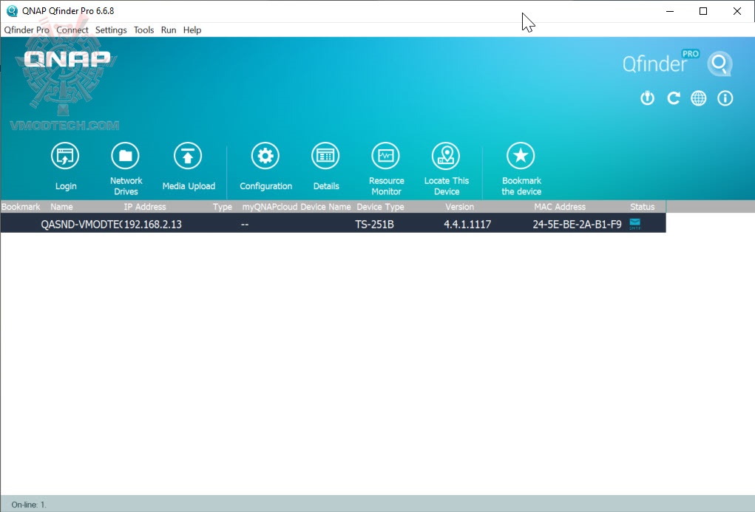The image size is (755, 512).
Task: Maximize the Qfinder Pro window
Action: click(703, 11)
